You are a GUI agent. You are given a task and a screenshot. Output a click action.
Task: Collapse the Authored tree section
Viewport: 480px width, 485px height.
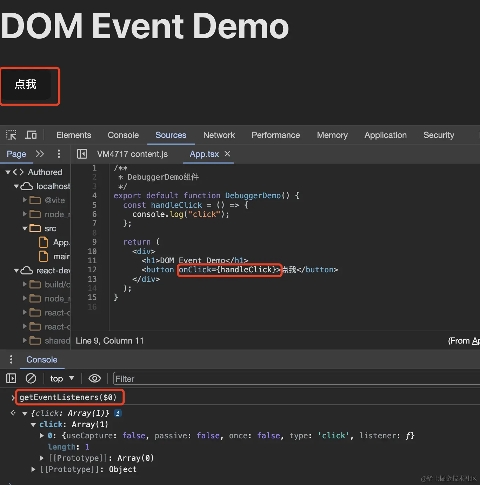point(8,172)
